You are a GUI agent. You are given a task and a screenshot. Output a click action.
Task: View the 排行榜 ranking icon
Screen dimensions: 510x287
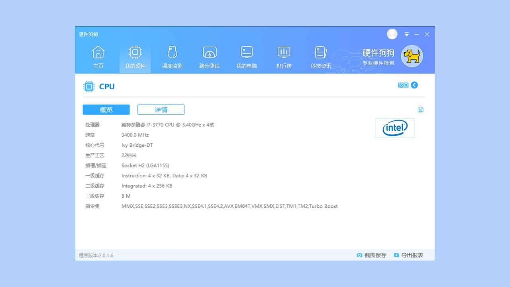[284, 52]
